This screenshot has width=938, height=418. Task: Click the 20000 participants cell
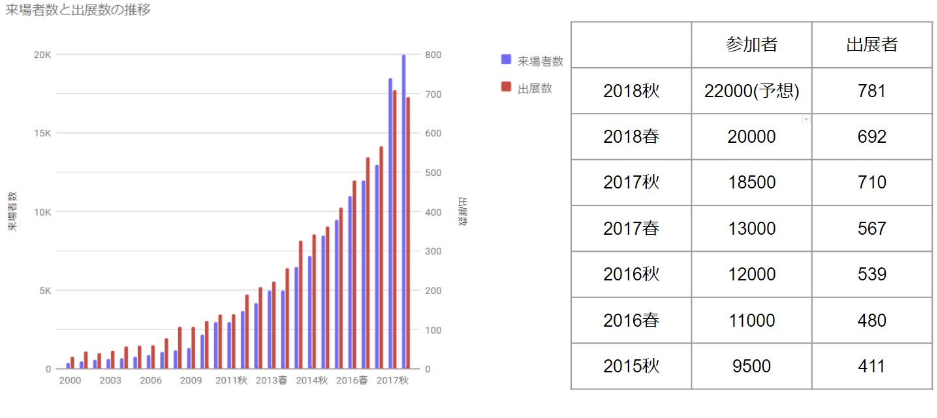[x=752, y=137]
